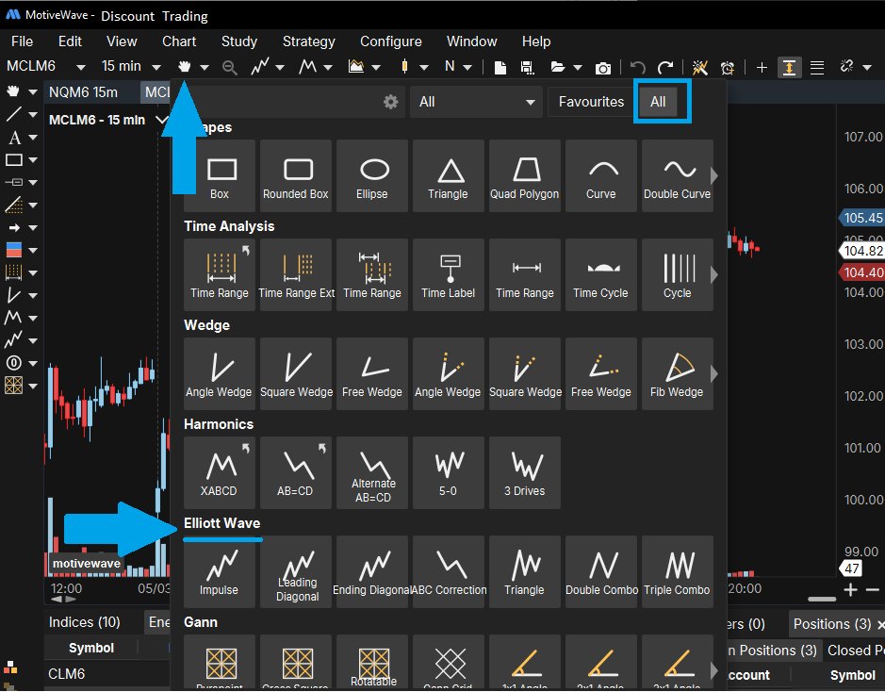The width and height of the screenshot is (885, 692).
Task: Switch to All components view
Action: [658, 102]
